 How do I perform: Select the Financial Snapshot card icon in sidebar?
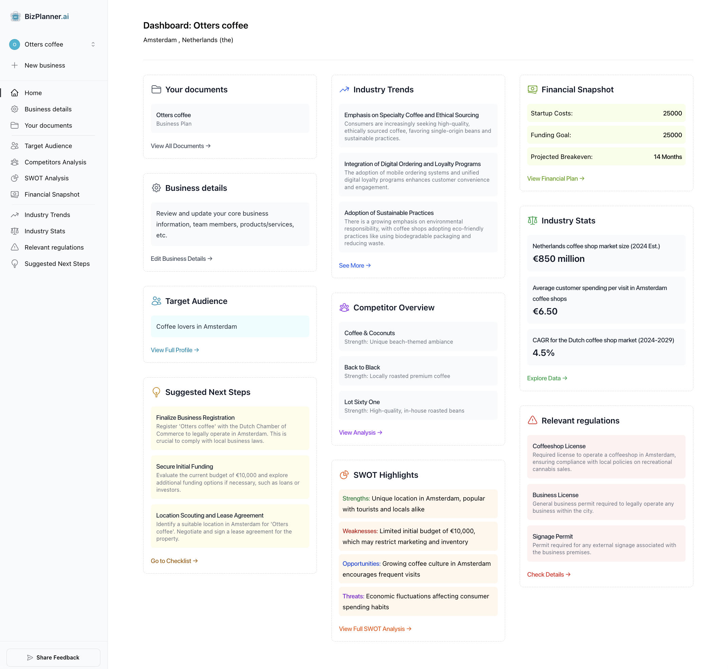[x=15, y=194]
